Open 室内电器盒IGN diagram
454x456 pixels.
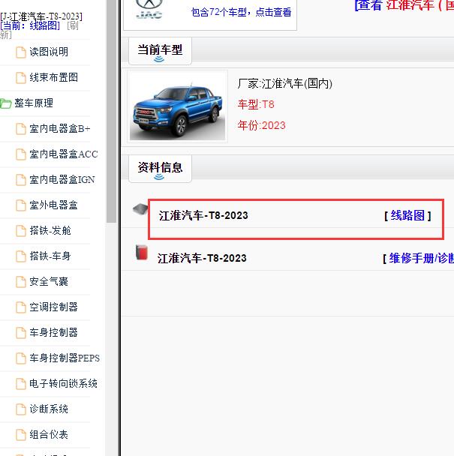coord(62,180)
